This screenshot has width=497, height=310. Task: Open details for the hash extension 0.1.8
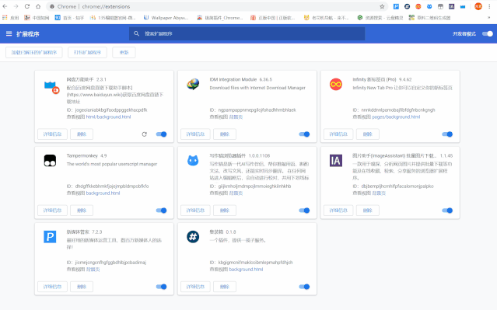pyautogui.click(x=195, y=287)
